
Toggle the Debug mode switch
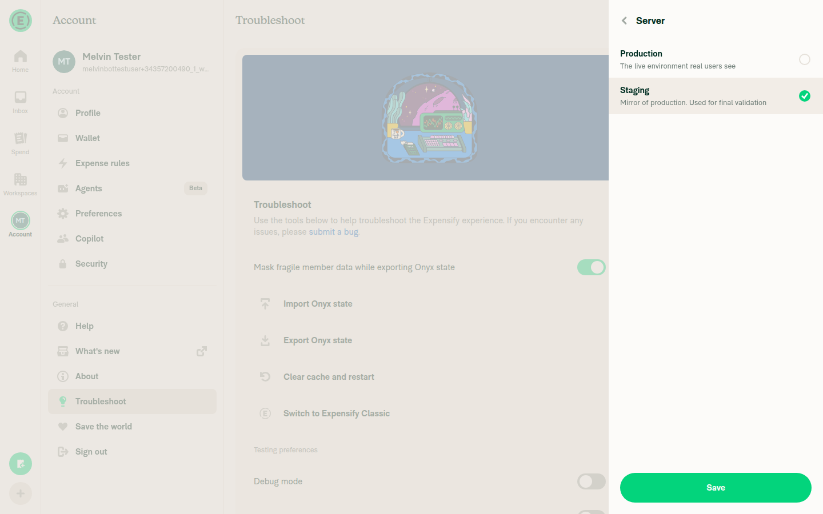click(591, 481)
